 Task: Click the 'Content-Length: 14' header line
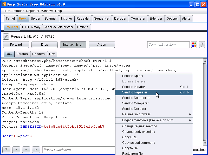tap(22, 112)
